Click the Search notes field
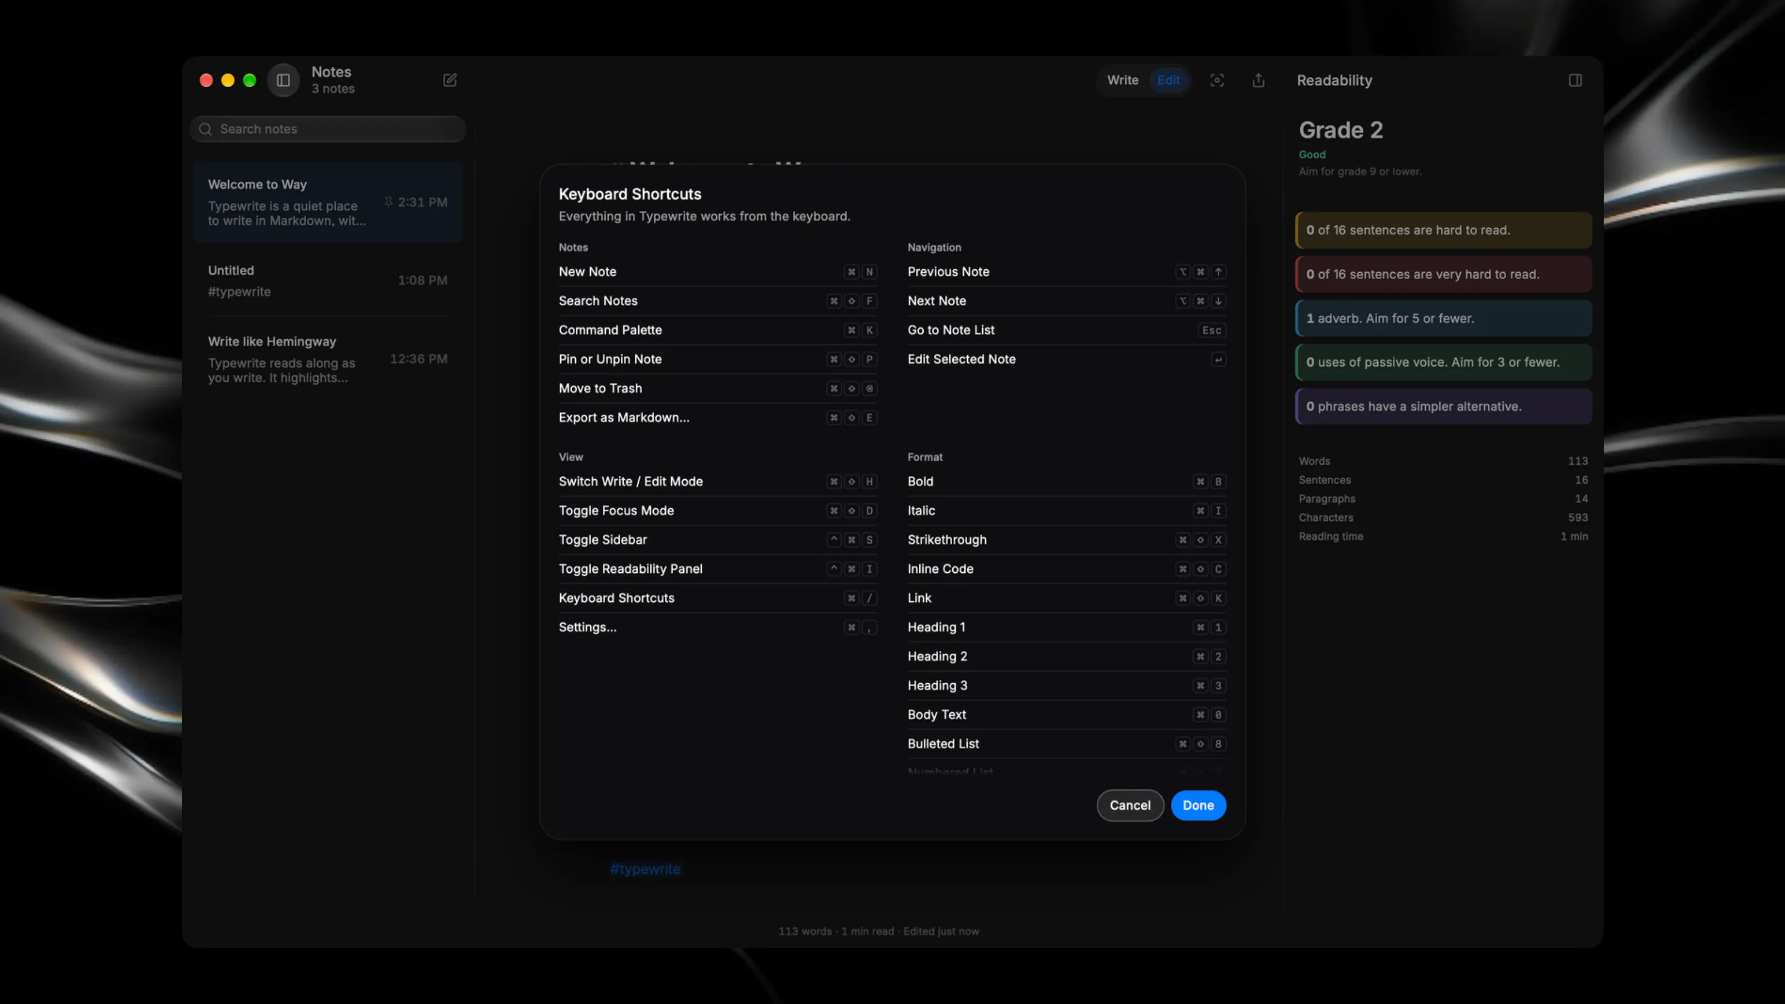 (328, 129)
